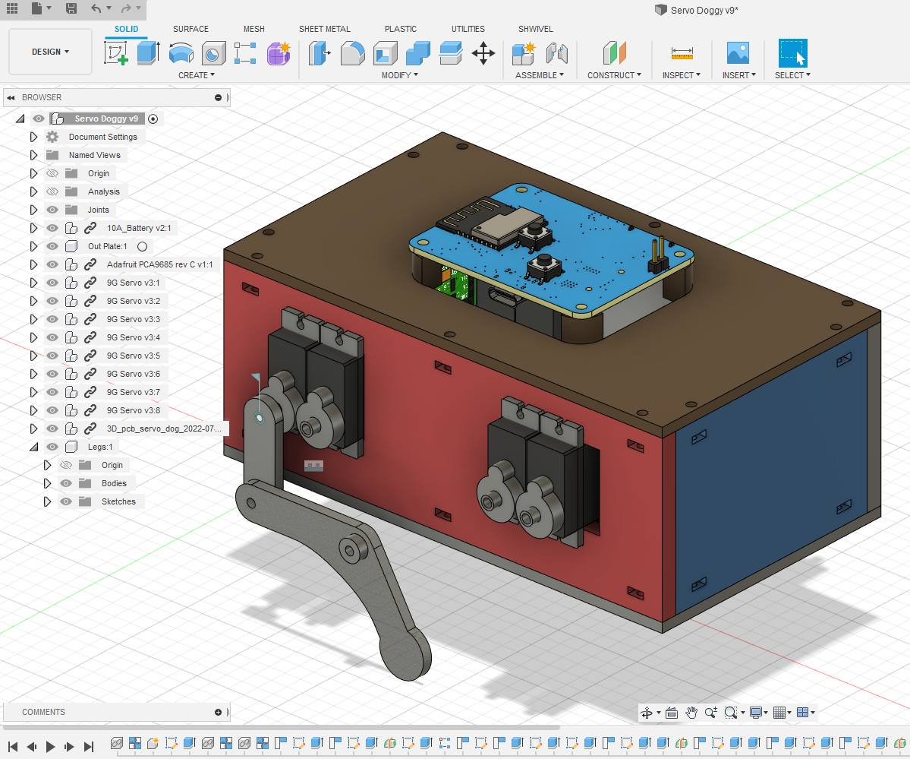The height and width of the screenshot is (759, 910).
Task: Select the Joint tool in Assemble
Action: [556, 53]
